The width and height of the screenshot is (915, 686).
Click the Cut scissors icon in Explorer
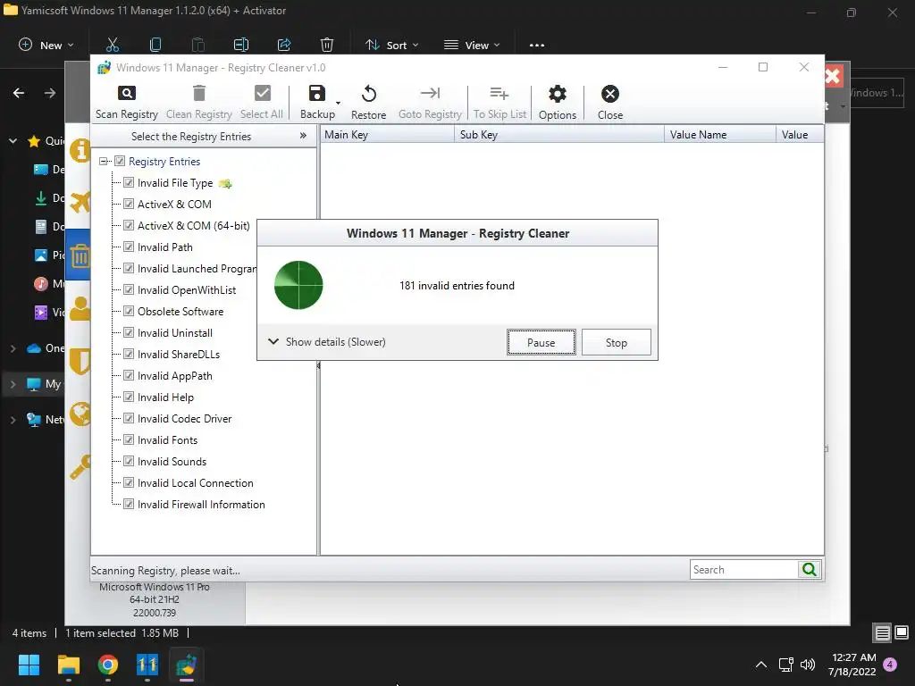[113, 45]
